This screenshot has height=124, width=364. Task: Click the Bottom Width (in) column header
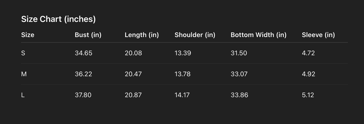click(x=258, y=35)
